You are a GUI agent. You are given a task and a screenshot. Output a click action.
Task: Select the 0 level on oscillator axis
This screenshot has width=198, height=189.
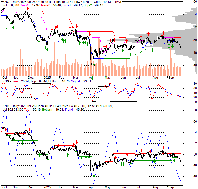196,102
